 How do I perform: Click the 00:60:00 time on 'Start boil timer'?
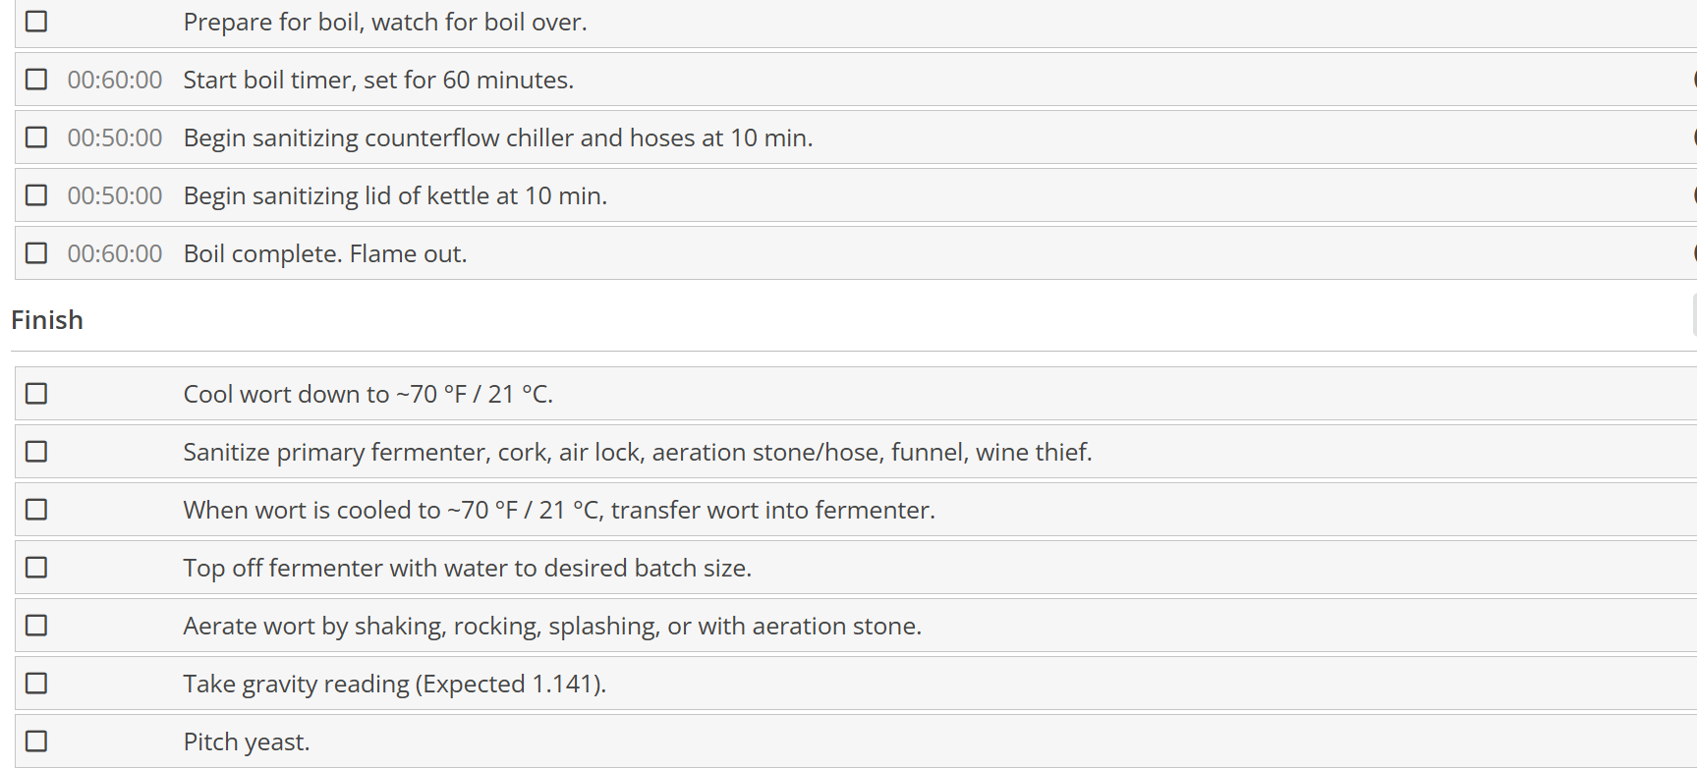(115, 80)
